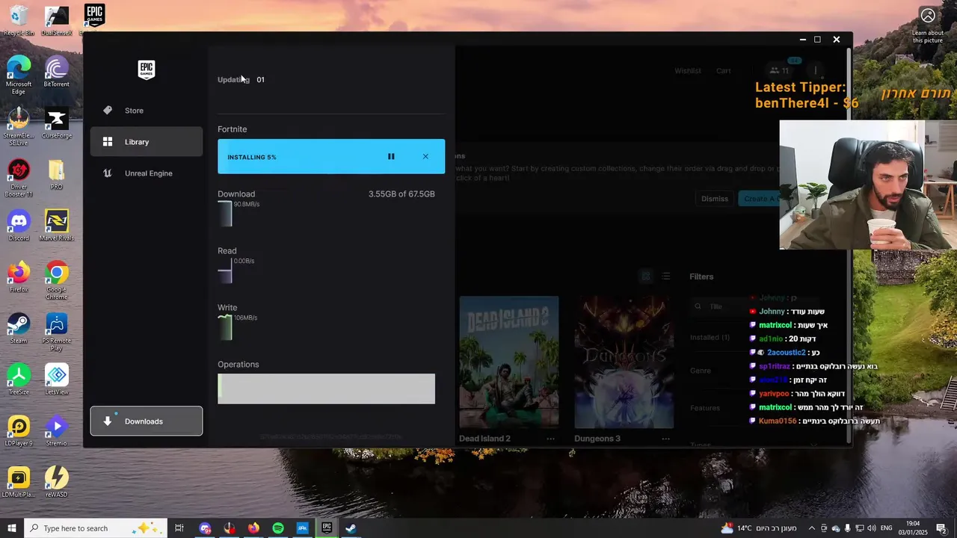The height and width of the screenshot is (538, 957).
Task: Open the reWASD desktop icon
Action: click(x=57, y=482)
